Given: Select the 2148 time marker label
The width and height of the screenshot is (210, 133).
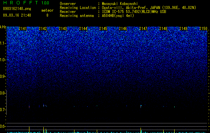Looking at the screenshot, I should pos(163,29).
